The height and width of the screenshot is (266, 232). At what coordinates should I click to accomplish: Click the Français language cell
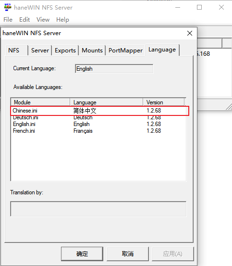tap(83, 131)
